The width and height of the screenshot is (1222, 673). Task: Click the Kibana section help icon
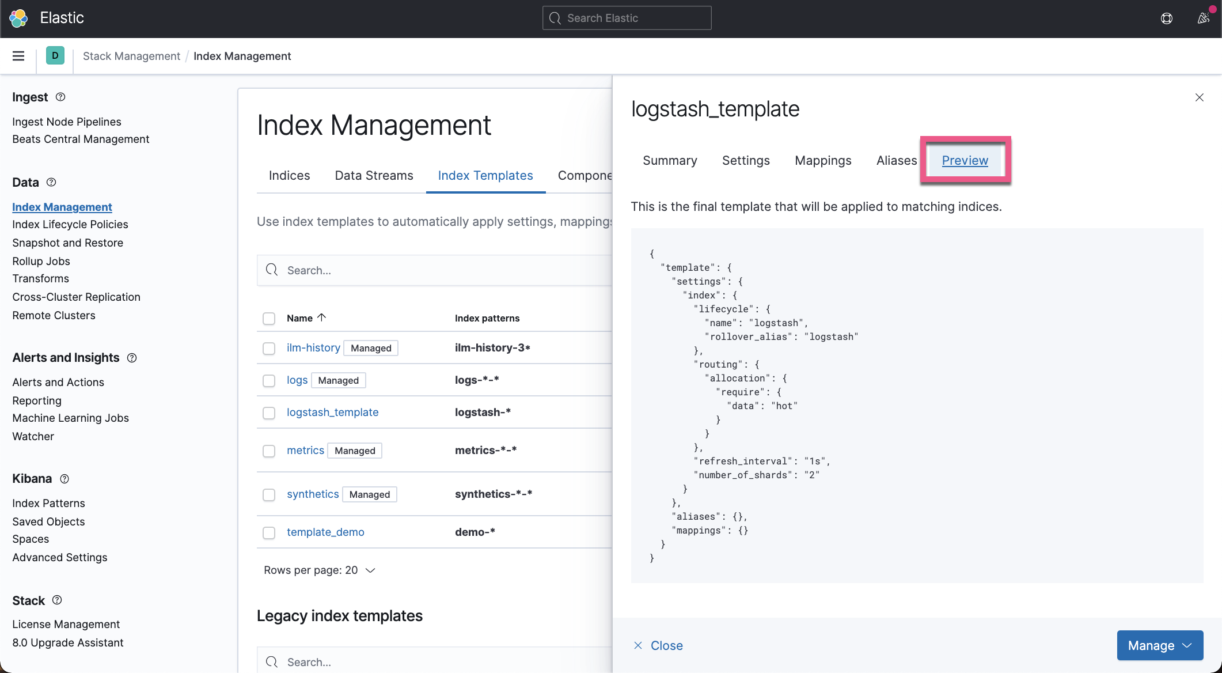[64, 479]
